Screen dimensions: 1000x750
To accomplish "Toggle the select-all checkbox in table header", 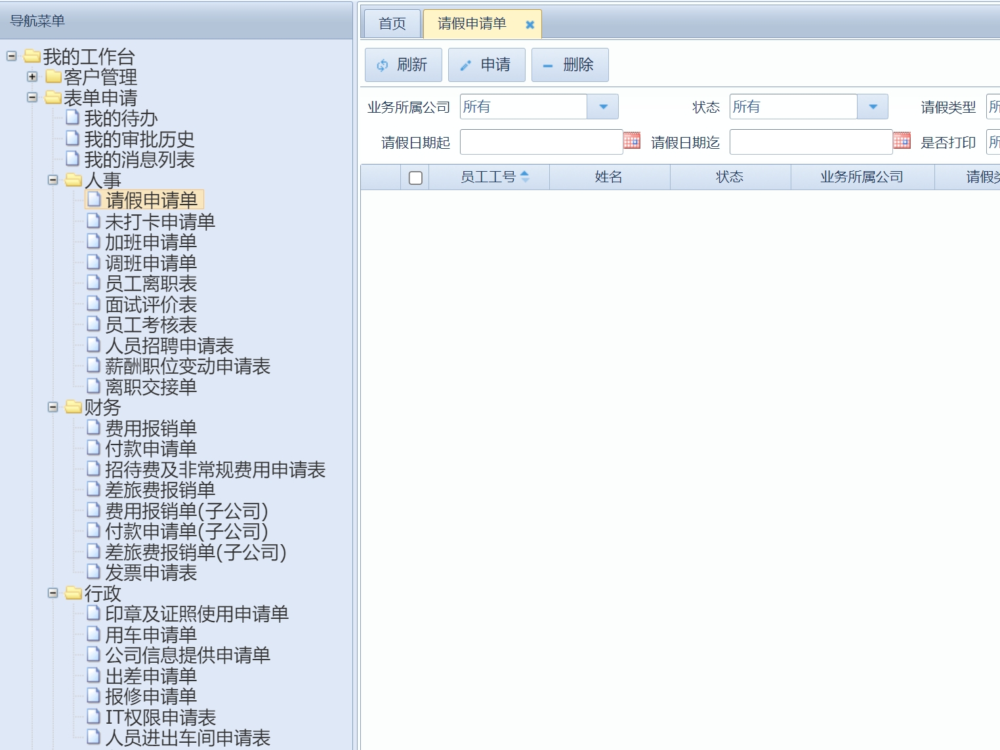I will (x=415, y=178).
